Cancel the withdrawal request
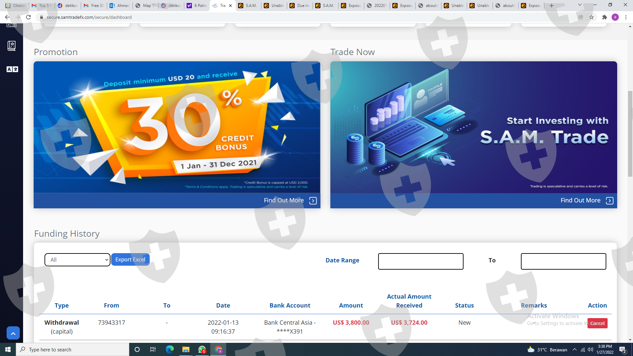Image resolution: width=633 pixels, height=356 pixels. tap(597, 323)
